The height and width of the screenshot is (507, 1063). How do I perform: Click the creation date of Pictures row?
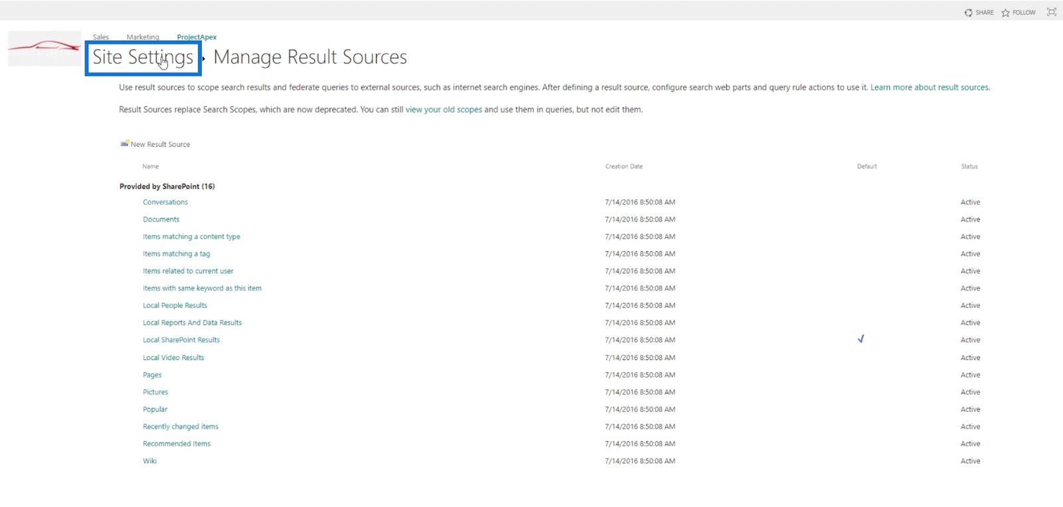pos(640,392)
